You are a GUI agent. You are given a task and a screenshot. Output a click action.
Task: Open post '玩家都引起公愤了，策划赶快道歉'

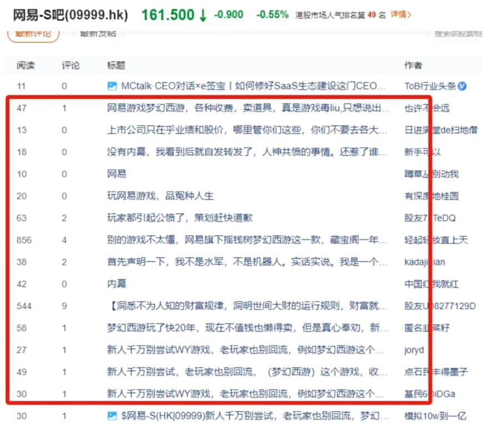pyautogui.click(x=179, y=218)
